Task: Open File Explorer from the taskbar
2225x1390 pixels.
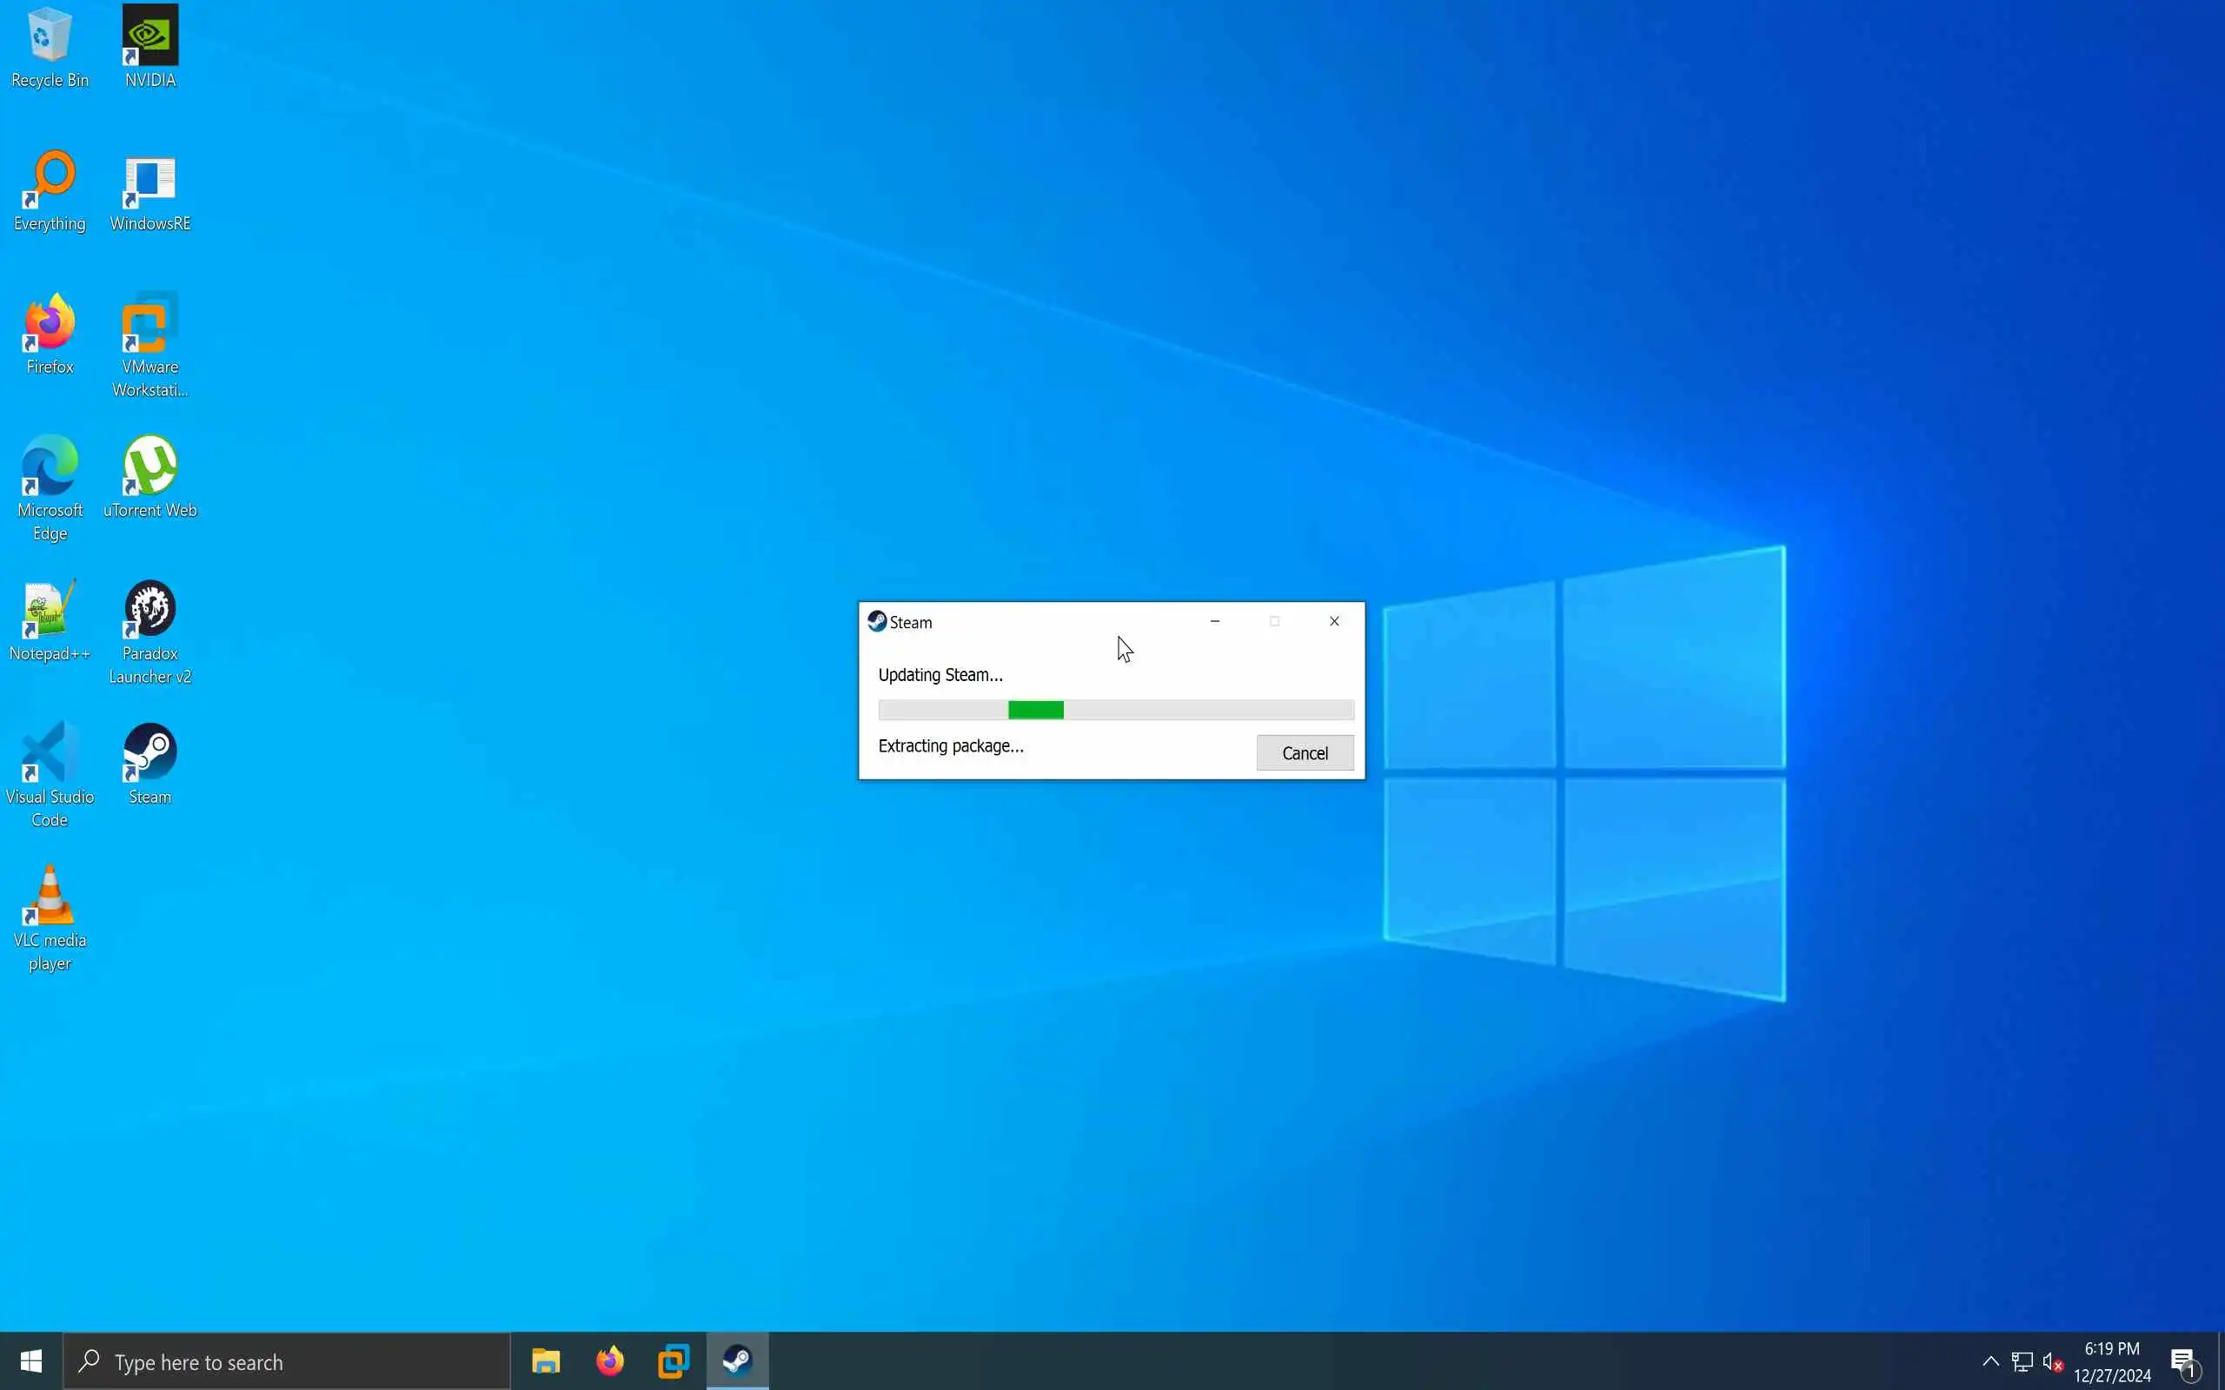Action: point(545,1360)
